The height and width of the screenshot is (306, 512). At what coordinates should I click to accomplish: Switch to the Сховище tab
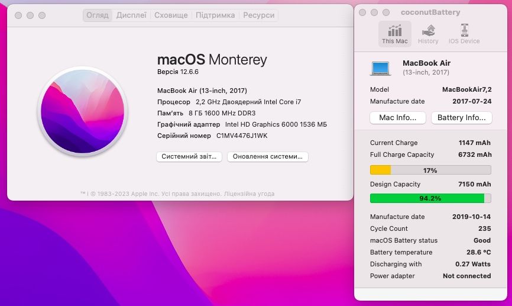point(171,15)
